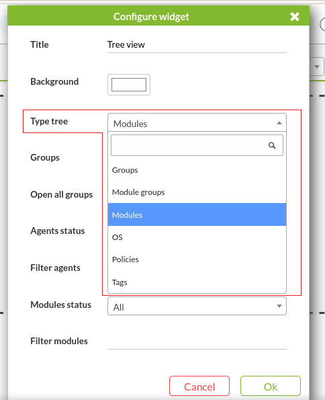325x400 pixels.
Task: Focus the Filter modules text field
Action: coord(197,342)
